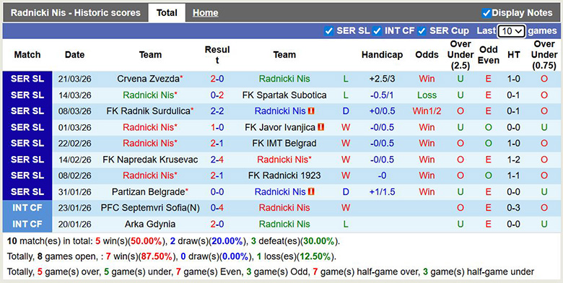Click the 0-2 result versus Spartak Subotica
563x283 pixels.
[217, 95]
